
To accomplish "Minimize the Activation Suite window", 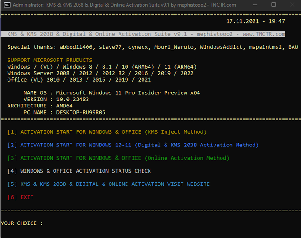I will click(255, 5).
